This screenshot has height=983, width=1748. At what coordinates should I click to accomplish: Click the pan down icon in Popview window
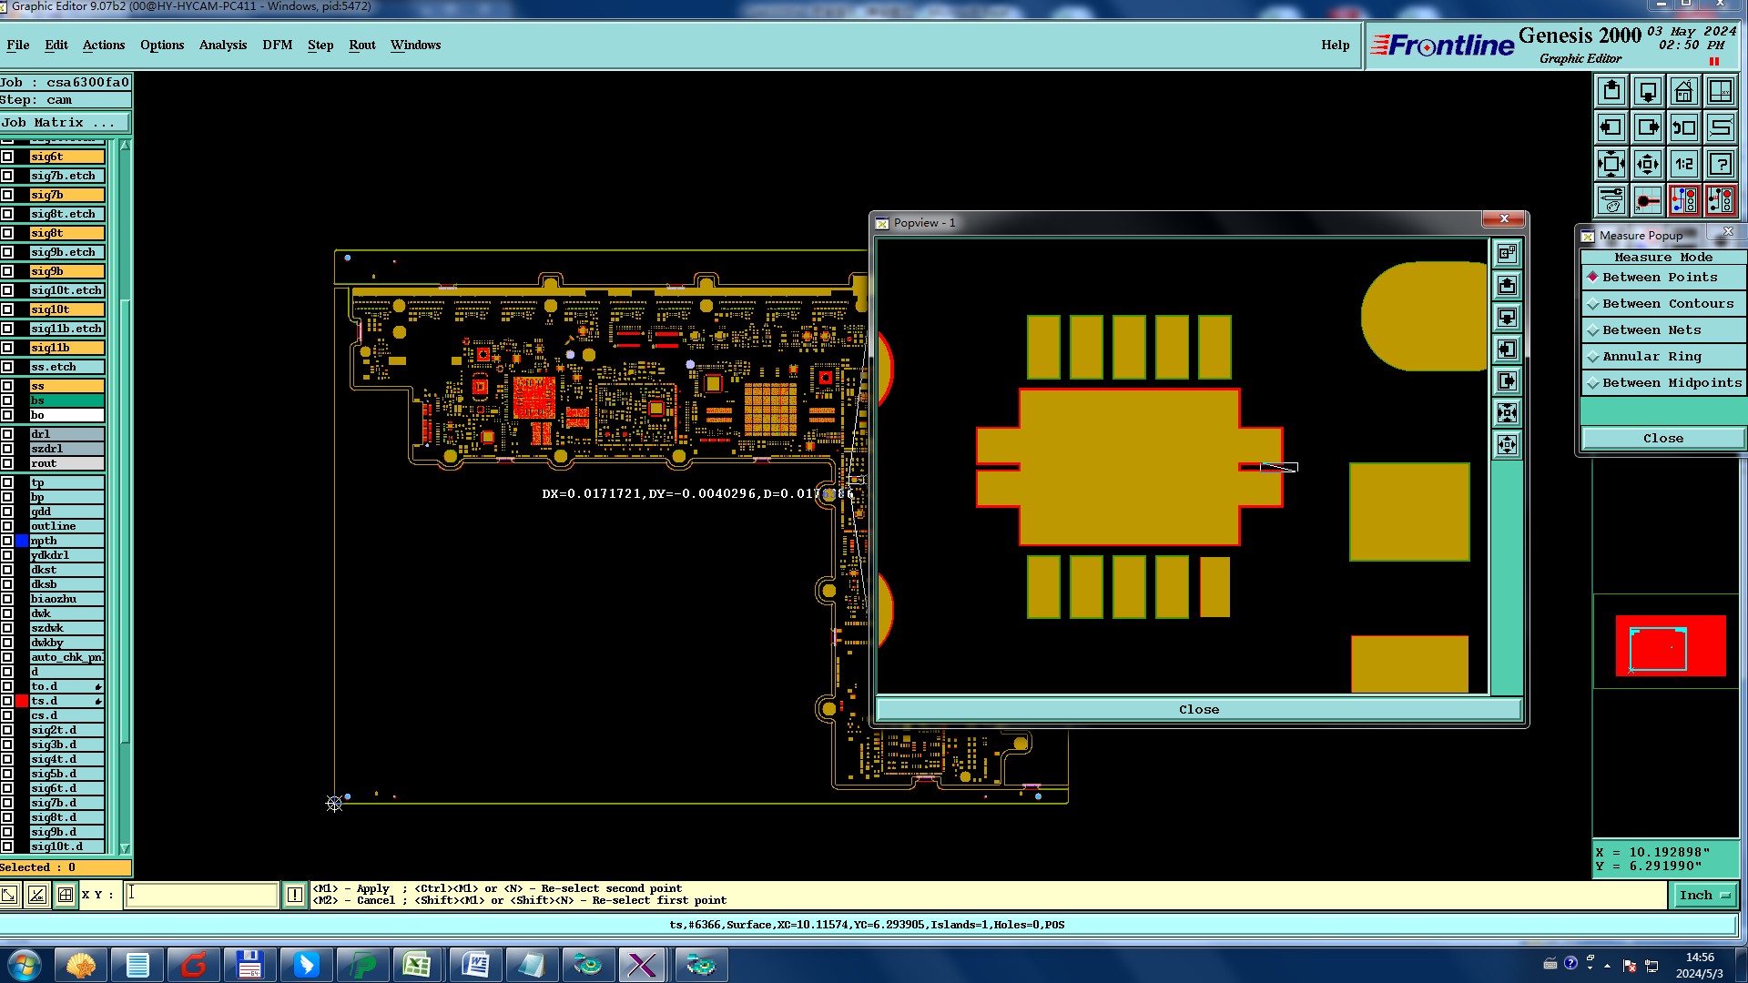[x=1507, y=318]
